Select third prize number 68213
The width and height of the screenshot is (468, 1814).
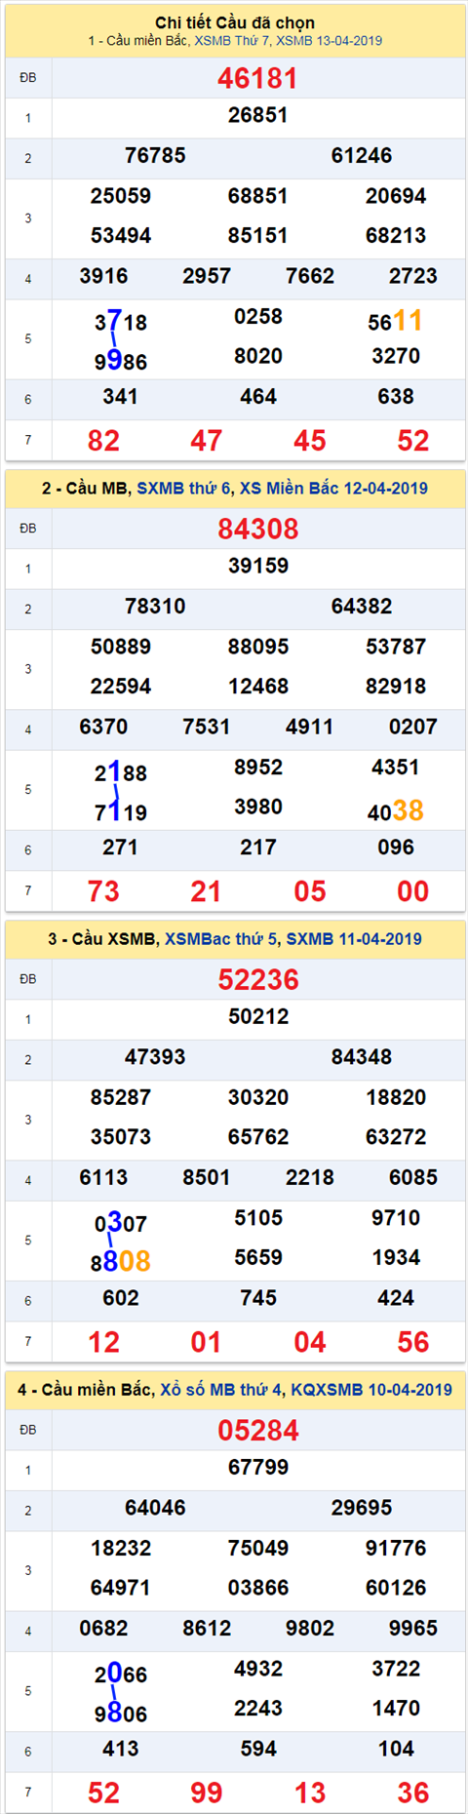396,236
